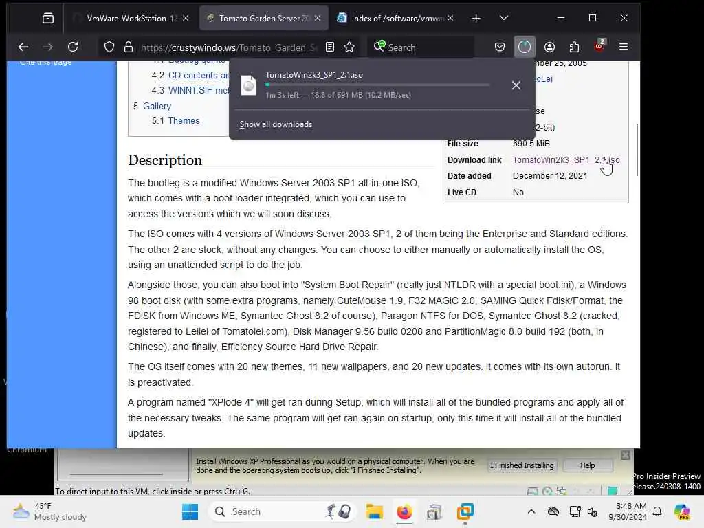Switch to Firefox on taskbar

click(x=404, y=511)
